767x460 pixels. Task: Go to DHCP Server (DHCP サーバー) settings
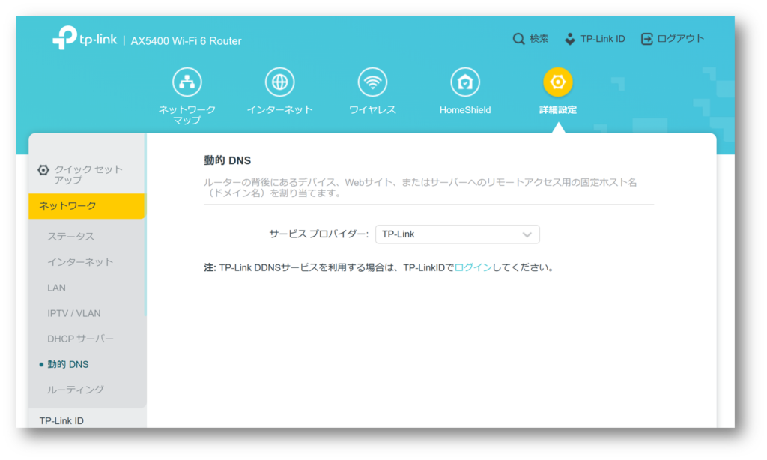[x=81, y=339]
